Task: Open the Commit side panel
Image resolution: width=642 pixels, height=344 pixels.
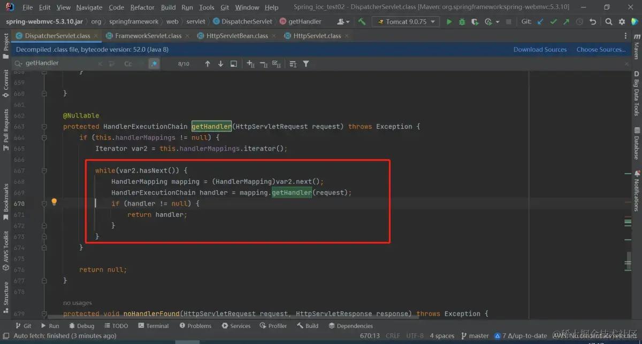Action: [6, 83]
